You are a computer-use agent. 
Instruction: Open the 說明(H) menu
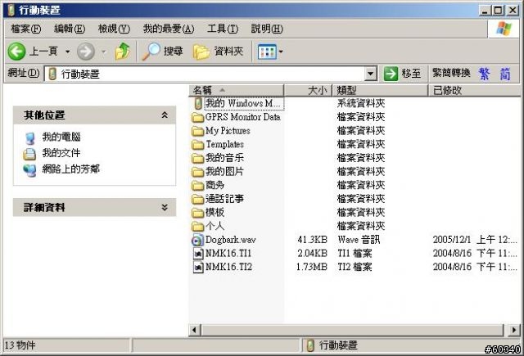click(x=267, y=29)
